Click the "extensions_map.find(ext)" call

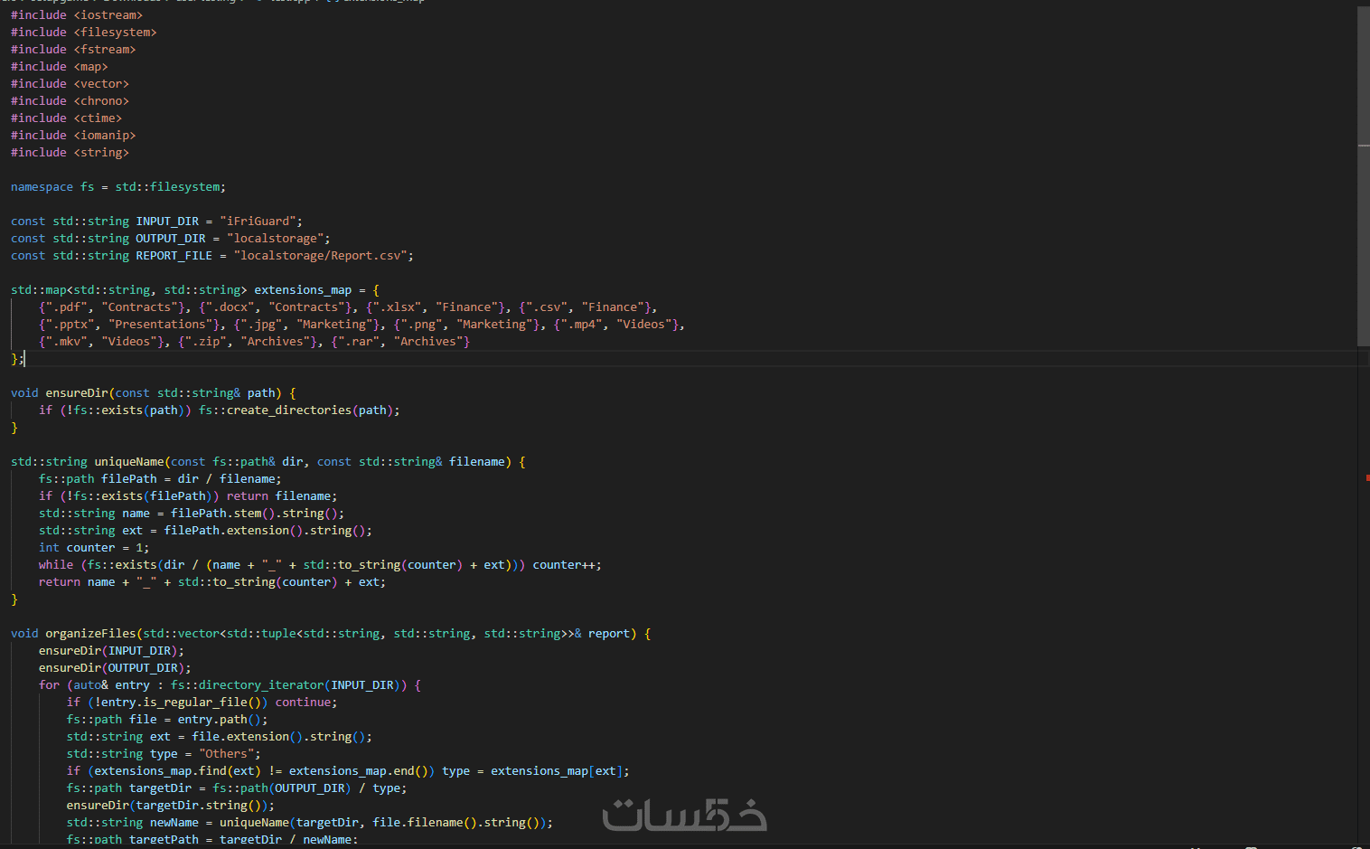click(178, 771)
